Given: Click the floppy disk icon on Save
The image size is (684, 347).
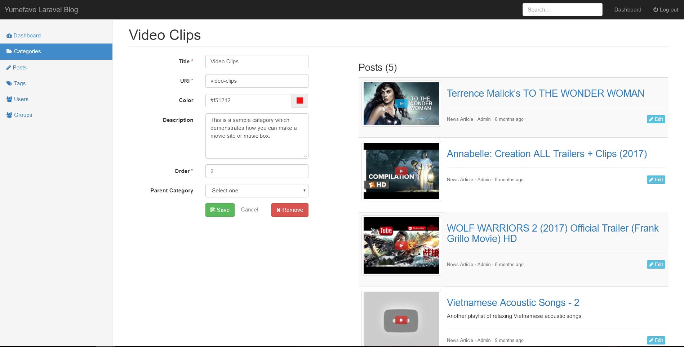Looking at the screenshot, I should (x=213, y=210).
